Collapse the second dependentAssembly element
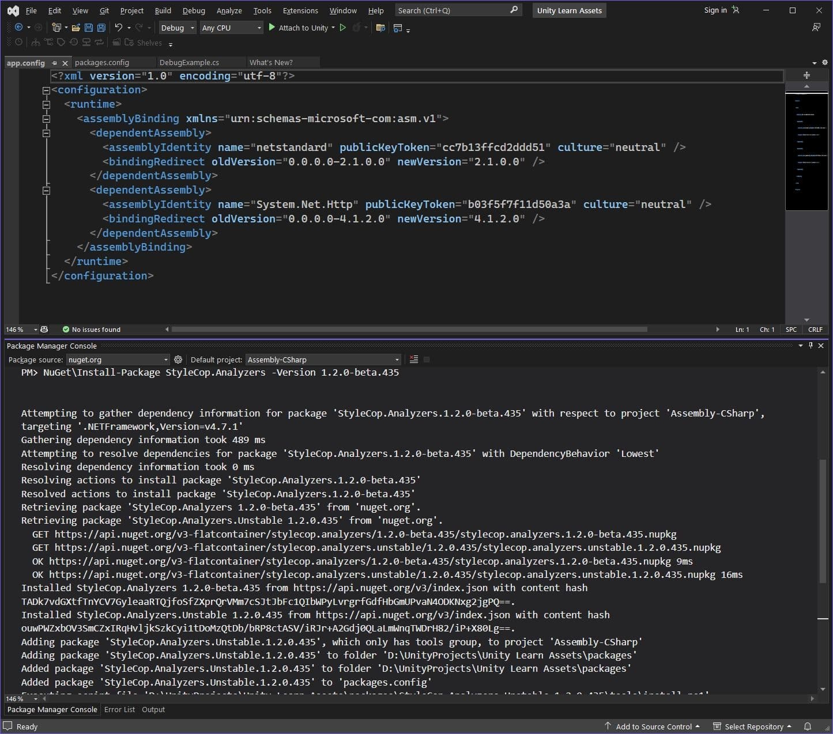 (x=46, y=190)
